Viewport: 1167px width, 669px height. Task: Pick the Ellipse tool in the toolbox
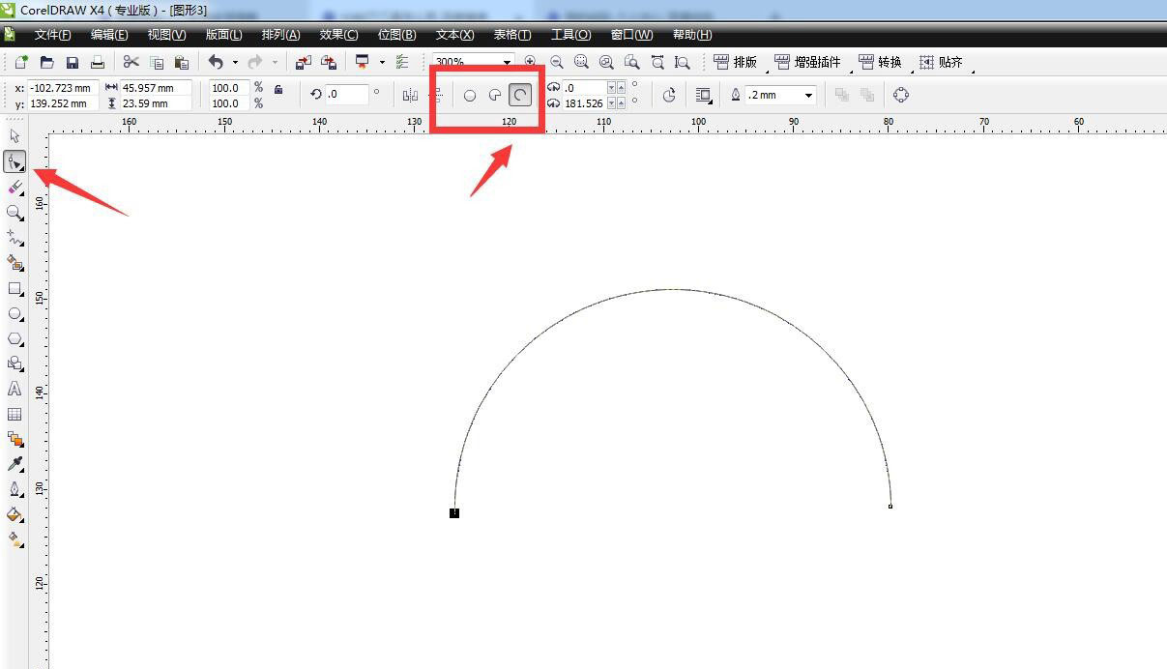[x=15, y=314]
